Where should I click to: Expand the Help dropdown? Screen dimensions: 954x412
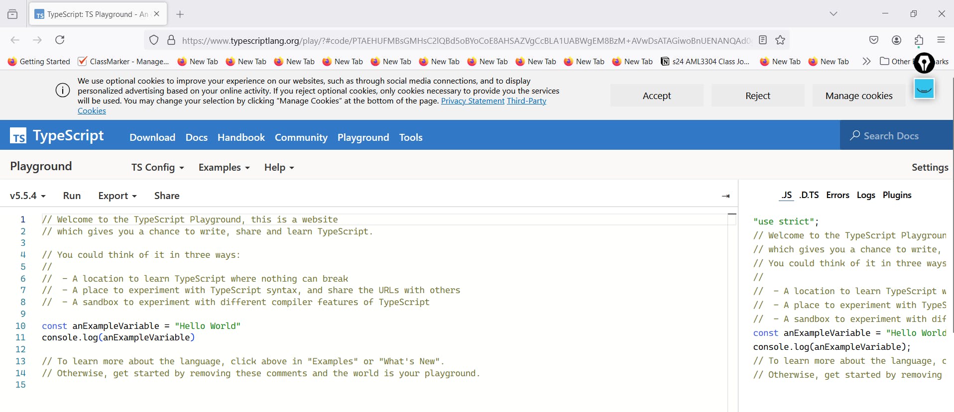(279, 167)
